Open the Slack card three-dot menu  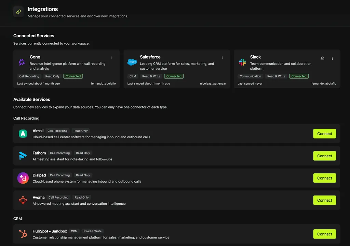click(x=332, y=58)
